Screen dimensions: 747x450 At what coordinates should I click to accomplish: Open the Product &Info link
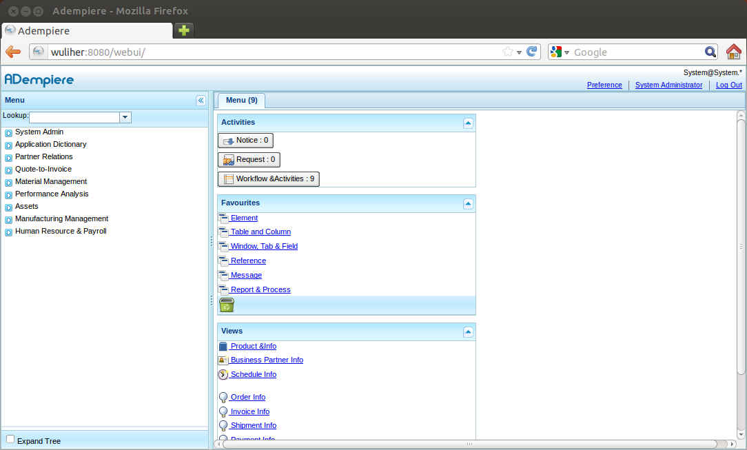point(254,346)
